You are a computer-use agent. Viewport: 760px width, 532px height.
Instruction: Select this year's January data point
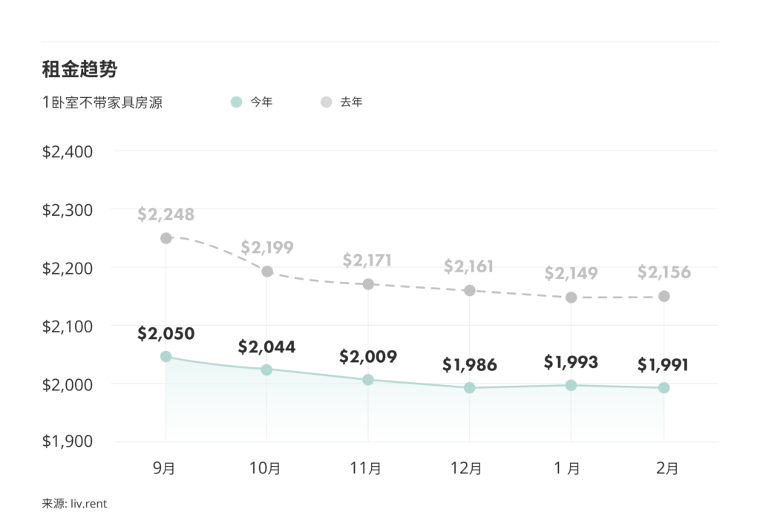(571, 385)
